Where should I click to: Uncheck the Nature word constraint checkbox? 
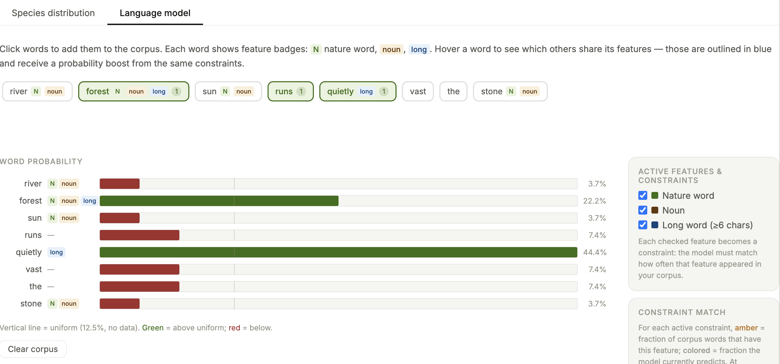pyautogui.click(x=642, y=195)
